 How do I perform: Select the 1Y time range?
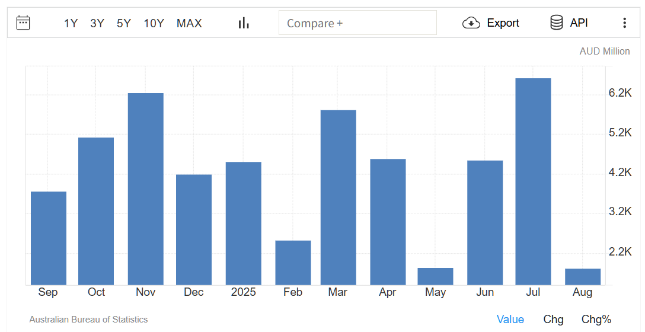tap(71, 23)
